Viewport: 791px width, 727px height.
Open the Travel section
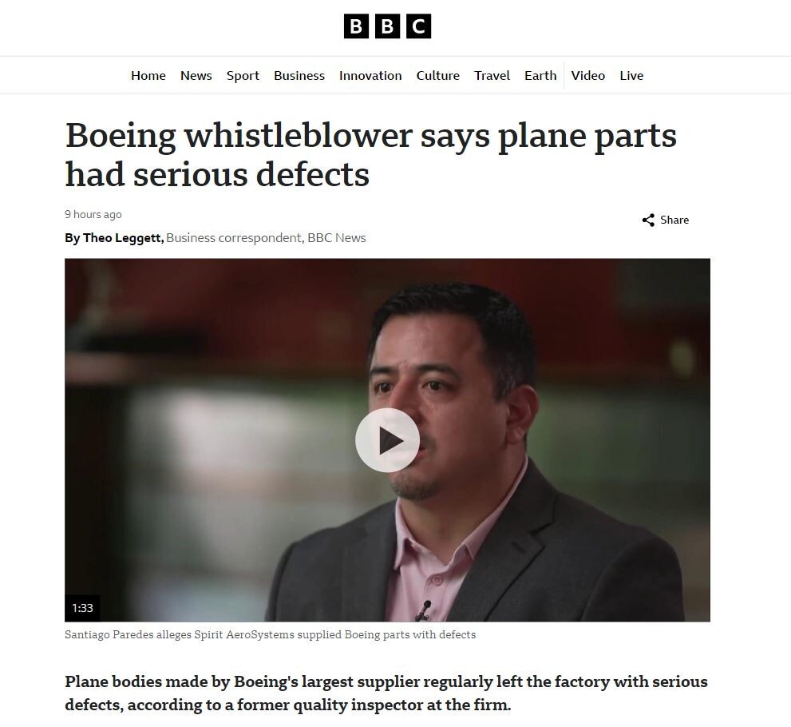tap(492, 76)
